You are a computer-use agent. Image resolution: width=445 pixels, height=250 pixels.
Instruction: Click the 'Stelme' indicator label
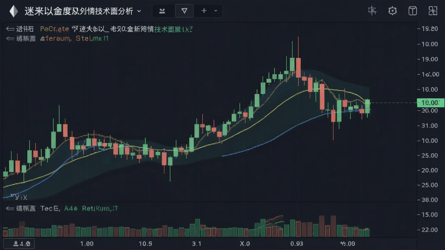88,38
